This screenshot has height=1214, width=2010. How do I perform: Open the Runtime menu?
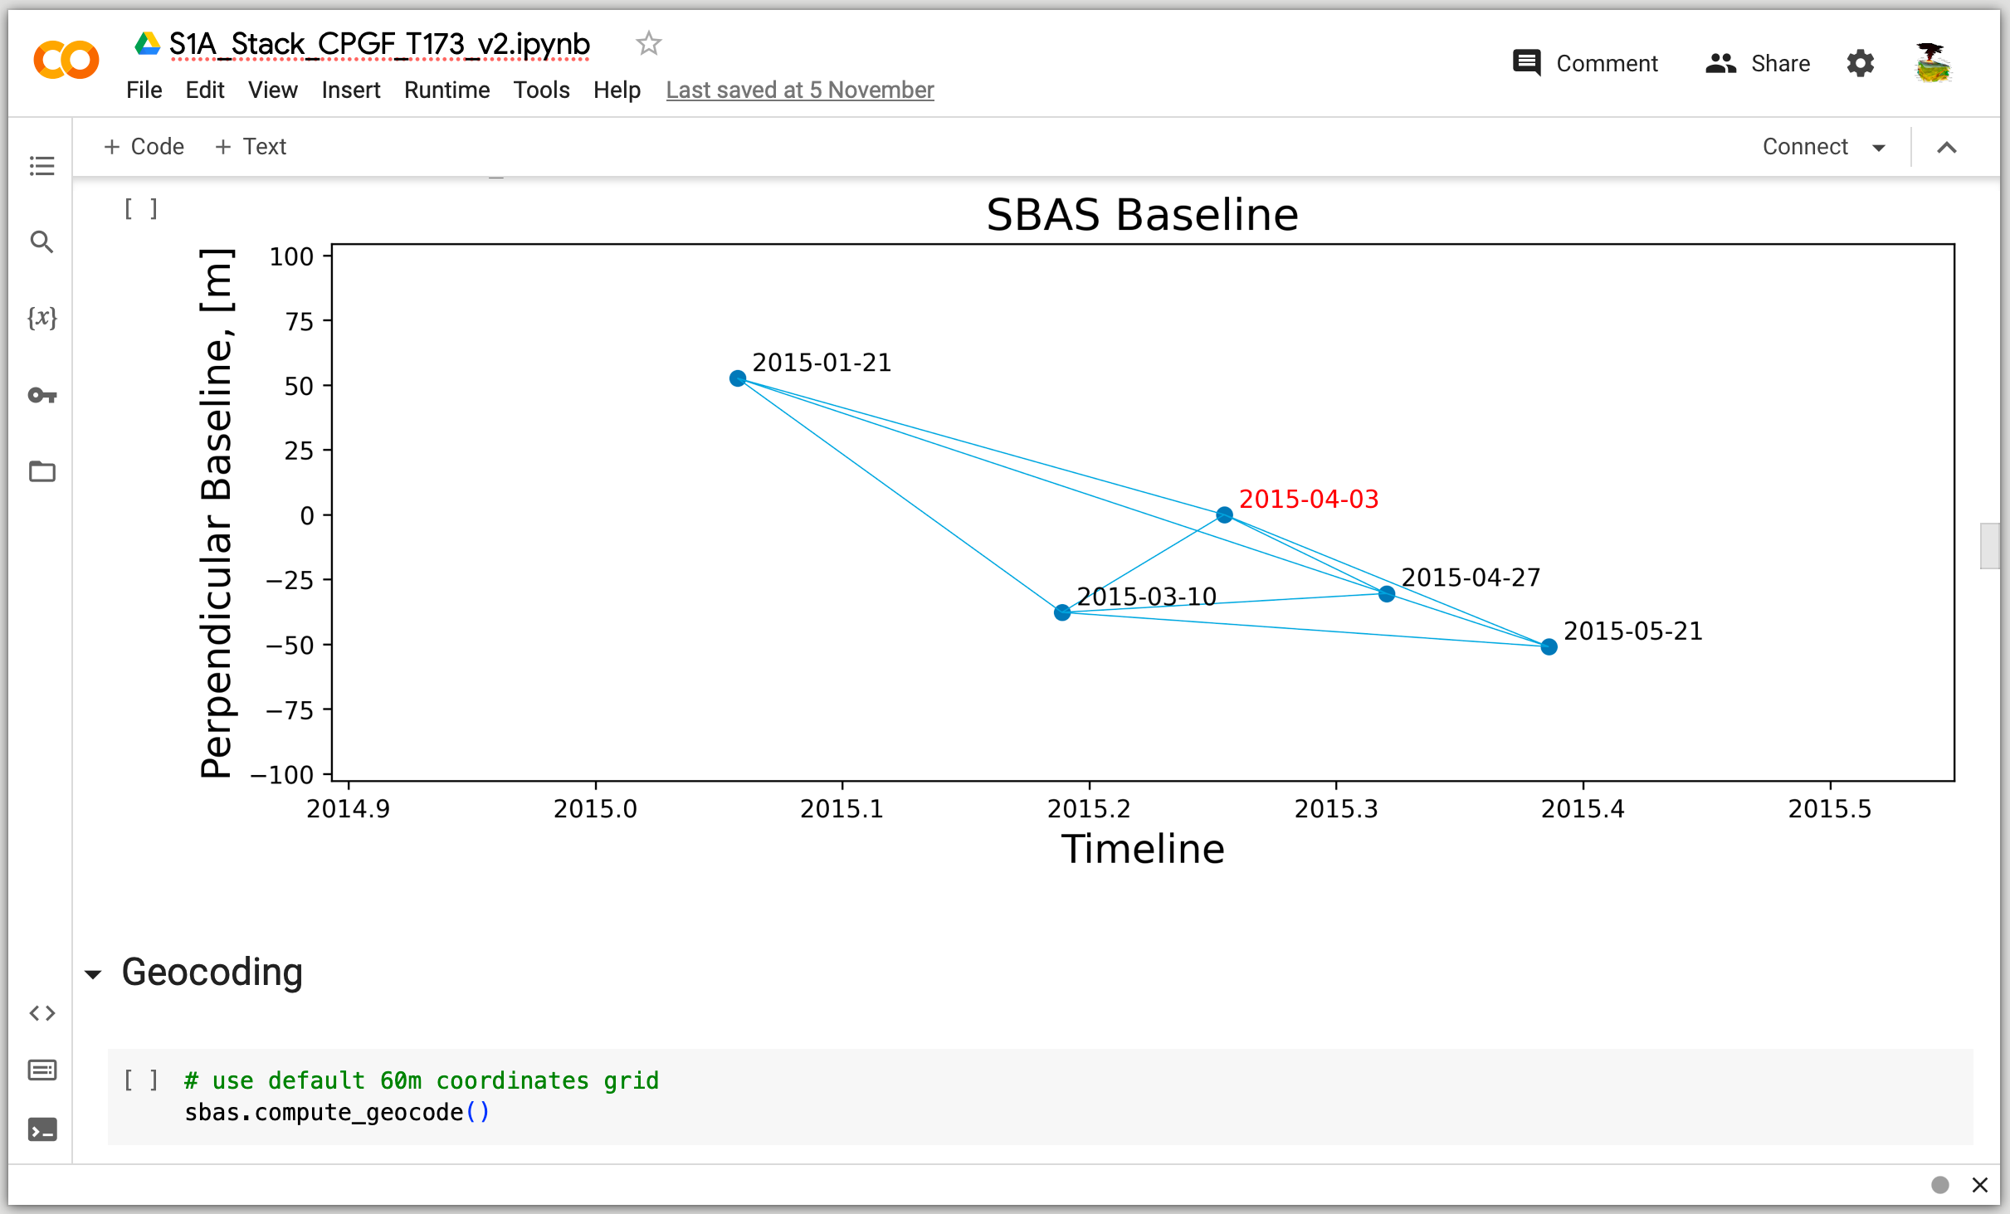446,90
